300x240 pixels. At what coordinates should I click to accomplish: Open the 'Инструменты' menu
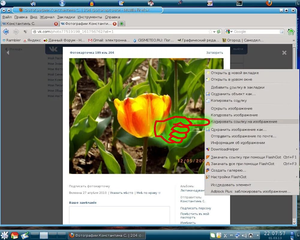(90, 17)
